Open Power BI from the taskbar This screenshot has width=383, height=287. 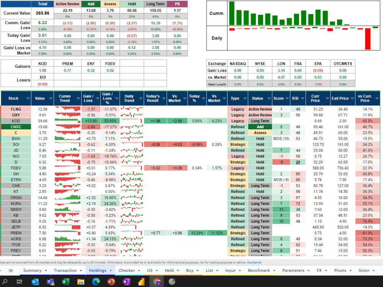coord(142,282)
